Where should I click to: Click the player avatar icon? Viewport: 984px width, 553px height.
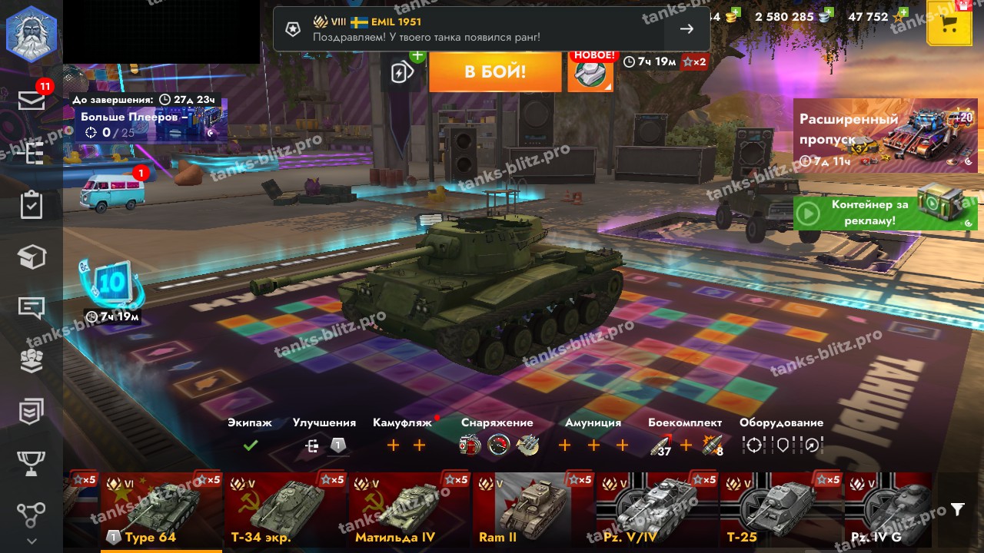tap(31, 33)
